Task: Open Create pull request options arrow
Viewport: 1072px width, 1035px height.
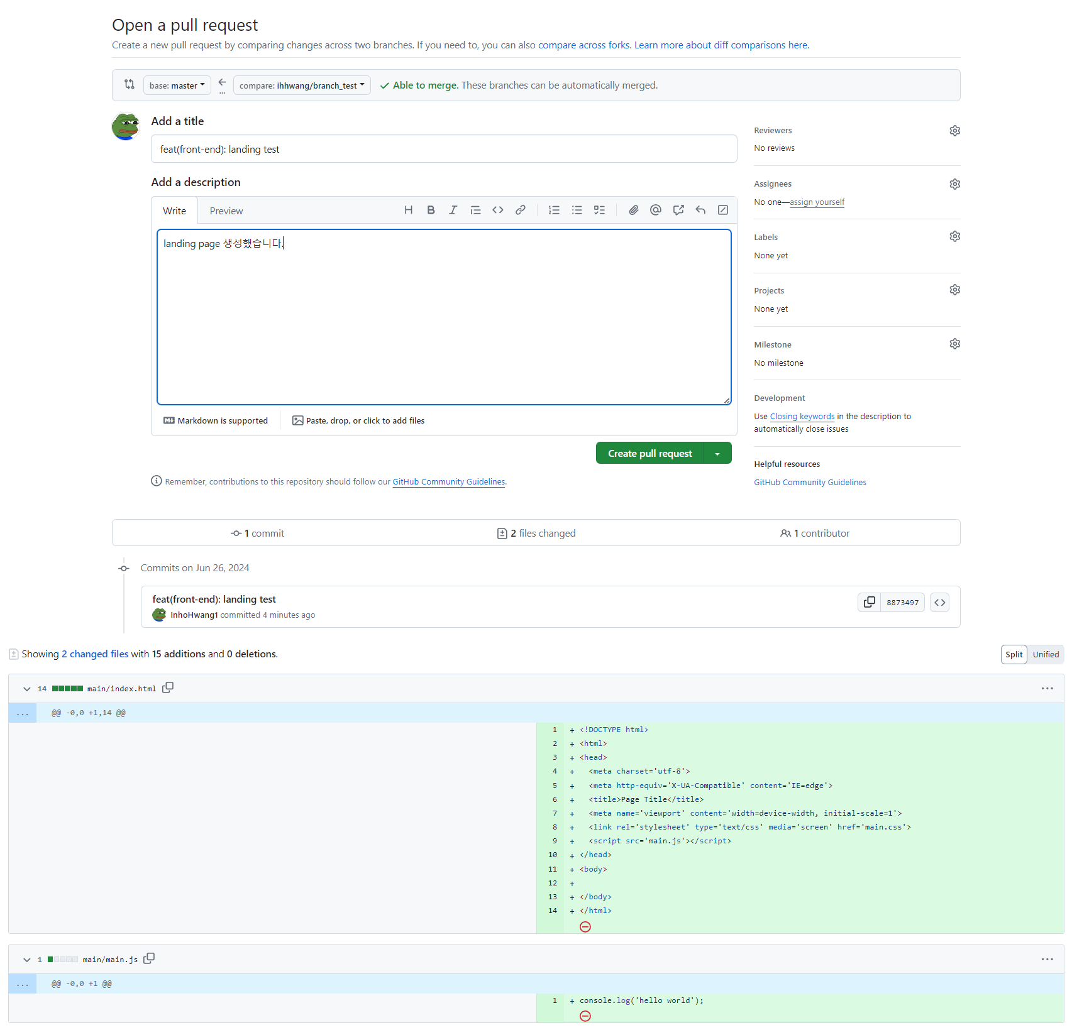Action: coord(717,454)
